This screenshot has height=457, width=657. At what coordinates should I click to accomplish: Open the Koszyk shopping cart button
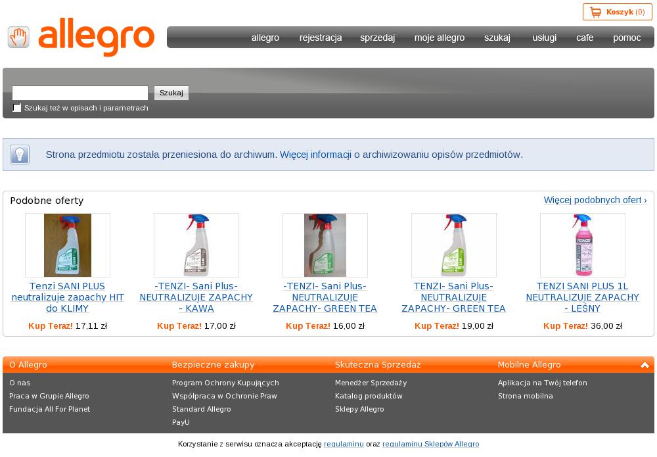click(x=617, y=12)
